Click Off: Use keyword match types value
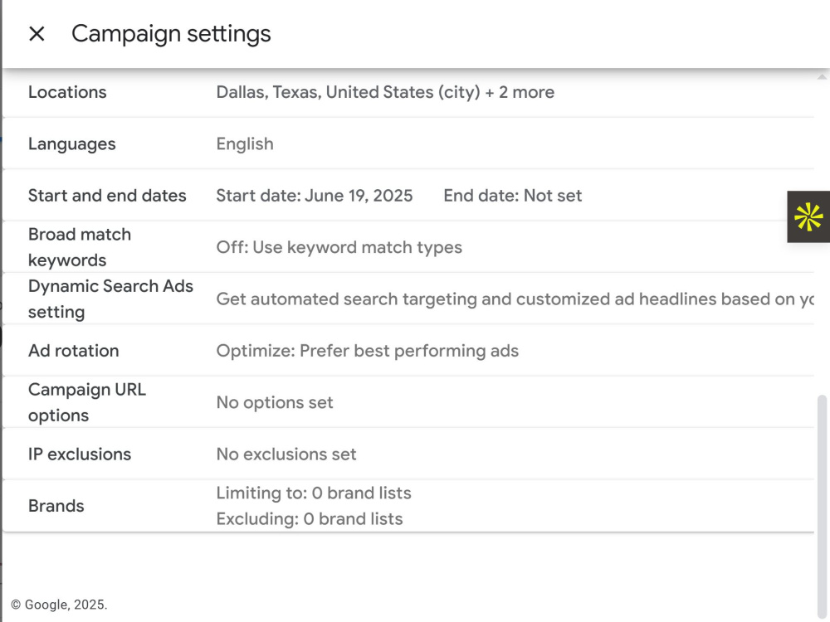Viewport: 830px width, 622px height. [x=339, y=247]
